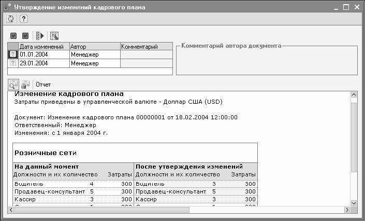Select Менеджер cell in the 01.01.2004 row

pyautogui.click(x=95, y=54)
